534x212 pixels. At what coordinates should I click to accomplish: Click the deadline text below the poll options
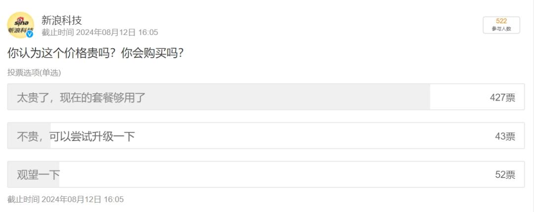click(x=65, y=200)
